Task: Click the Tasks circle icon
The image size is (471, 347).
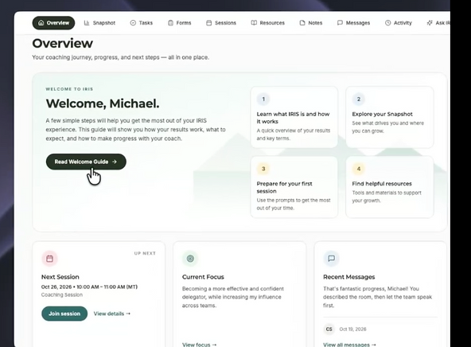Action: (133, 23)
